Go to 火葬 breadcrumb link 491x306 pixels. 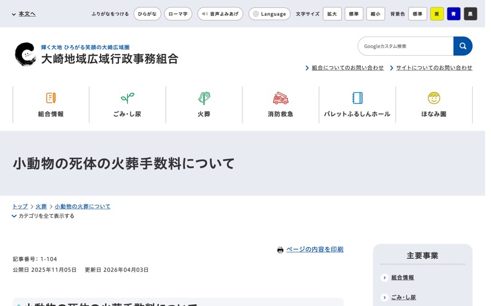pos(41,206)
